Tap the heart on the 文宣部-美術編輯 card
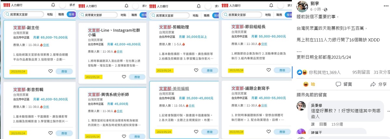 (x=196, y=132)
